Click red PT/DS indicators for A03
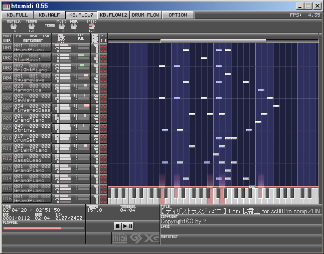 pos(103,68)
